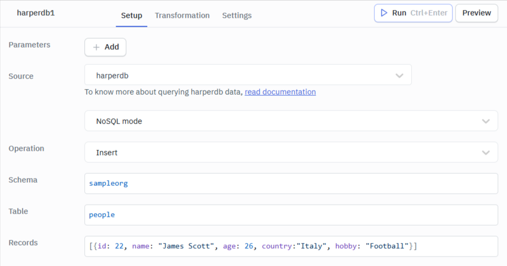507x266 pixels.
Task: Click the Table field containing people
Action: [x=291, y=215]
